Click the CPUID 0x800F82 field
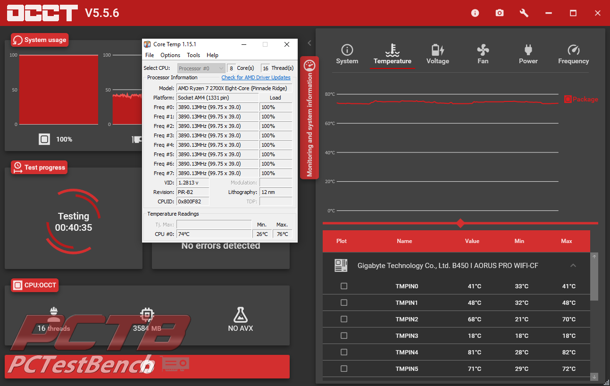610x386 pixels. point(192,201)
